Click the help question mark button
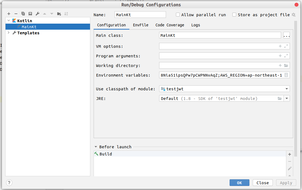 [9, 183]
